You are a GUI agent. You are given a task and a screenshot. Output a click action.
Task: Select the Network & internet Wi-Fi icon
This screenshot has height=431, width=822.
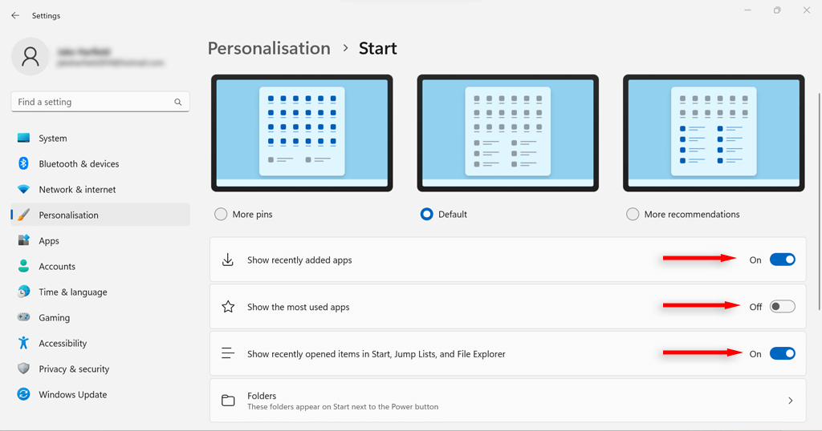pyautogui.click(x=23, y=189)
